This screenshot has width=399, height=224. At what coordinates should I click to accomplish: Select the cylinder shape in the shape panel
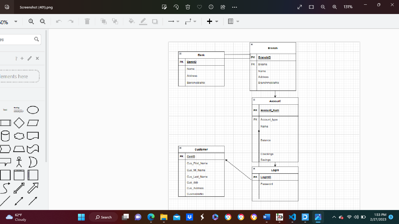coord(6,136)
